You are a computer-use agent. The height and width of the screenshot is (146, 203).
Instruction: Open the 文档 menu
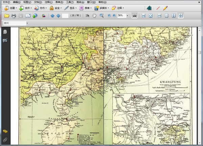pyautogui.click(x=38, y=2)
